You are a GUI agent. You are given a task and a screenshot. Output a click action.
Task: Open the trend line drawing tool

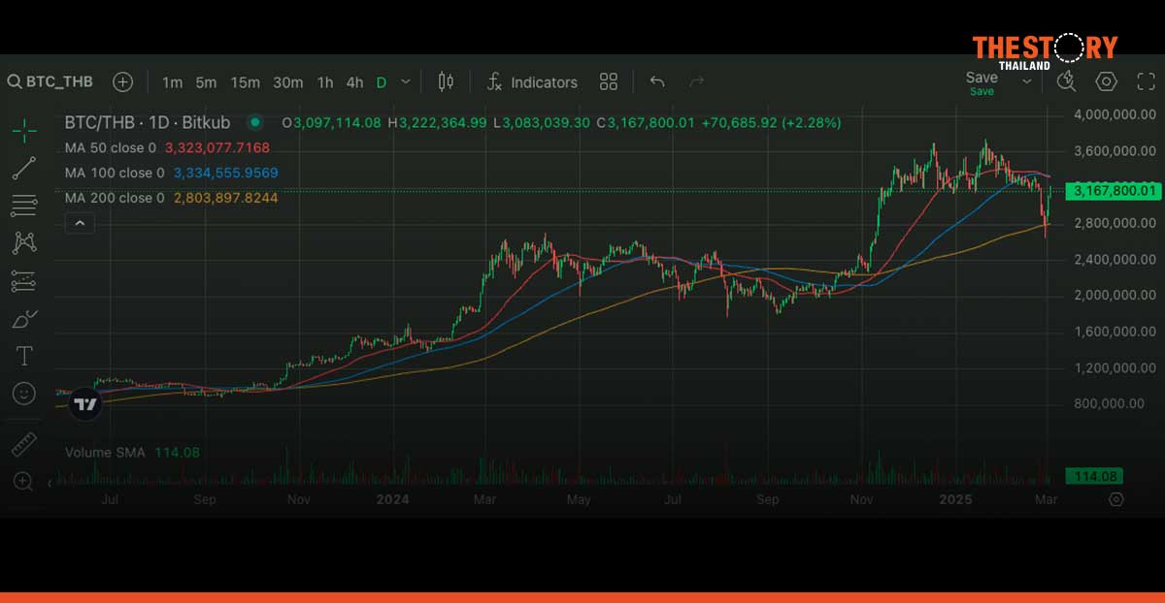click(x=23, y=167)
